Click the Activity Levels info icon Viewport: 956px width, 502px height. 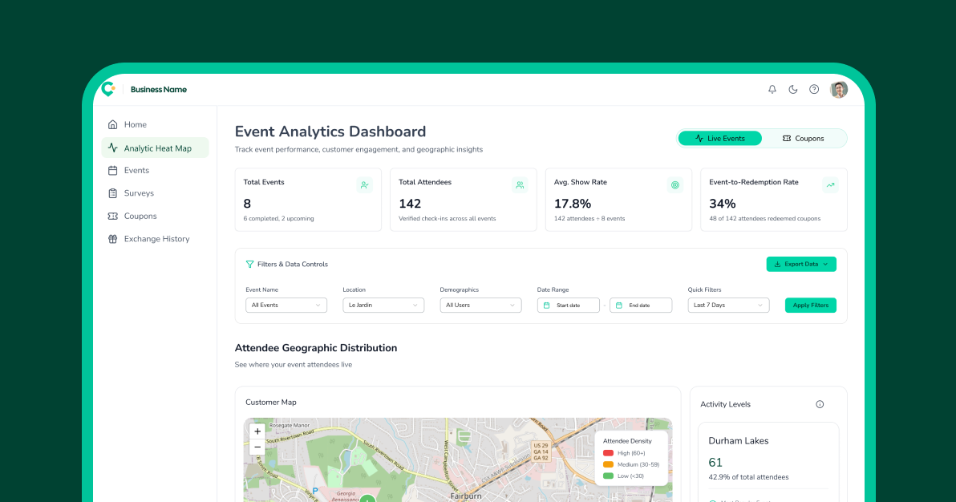[820, 404]
